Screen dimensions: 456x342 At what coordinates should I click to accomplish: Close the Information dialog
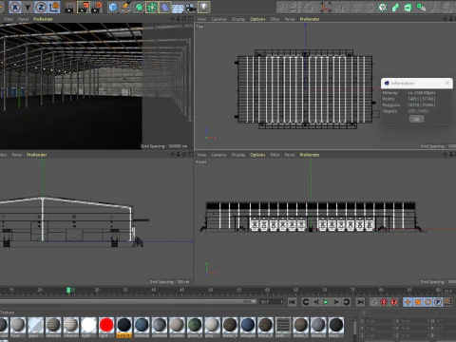pyautogui.click(x=447, y=83)
